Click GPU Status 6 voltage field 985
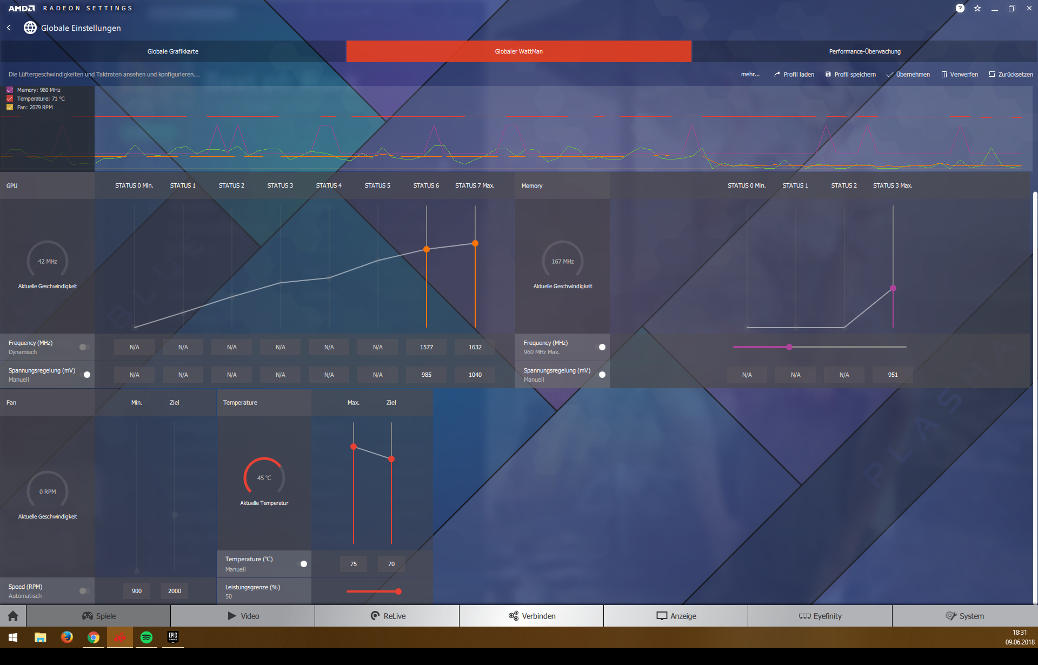1038x665 pixels. tap(427, 375)
